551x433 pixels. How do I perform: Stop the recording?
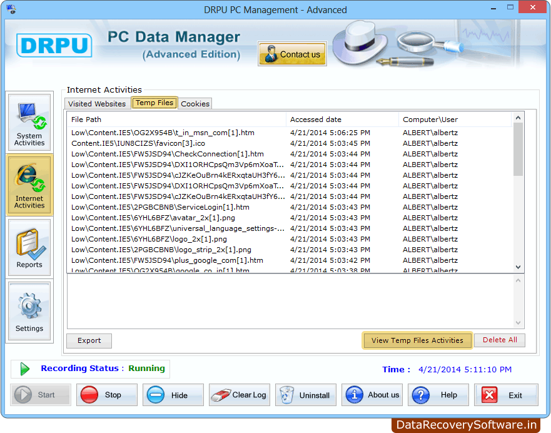[x=107, y=395]
